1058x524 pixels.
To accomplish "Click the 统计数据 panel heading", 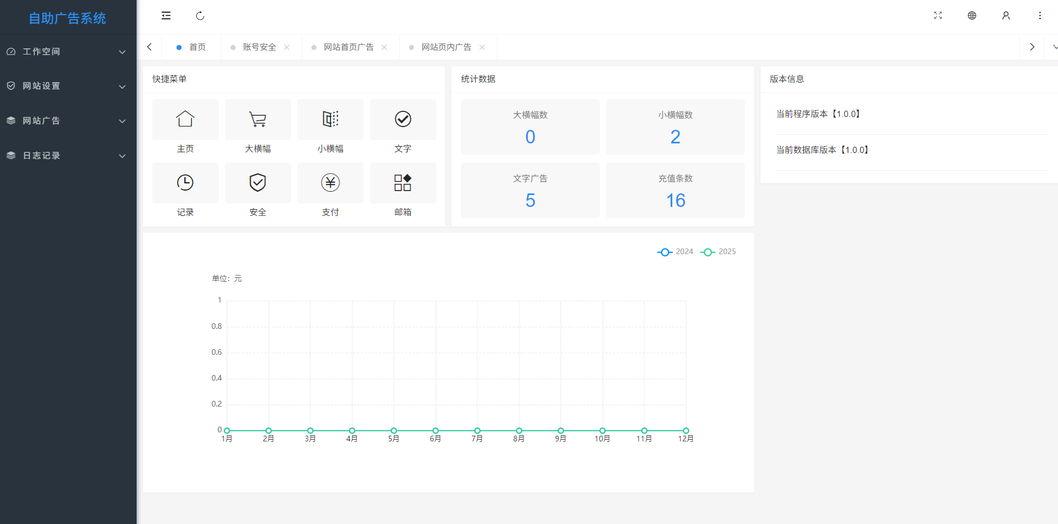I will coord(478,79).
